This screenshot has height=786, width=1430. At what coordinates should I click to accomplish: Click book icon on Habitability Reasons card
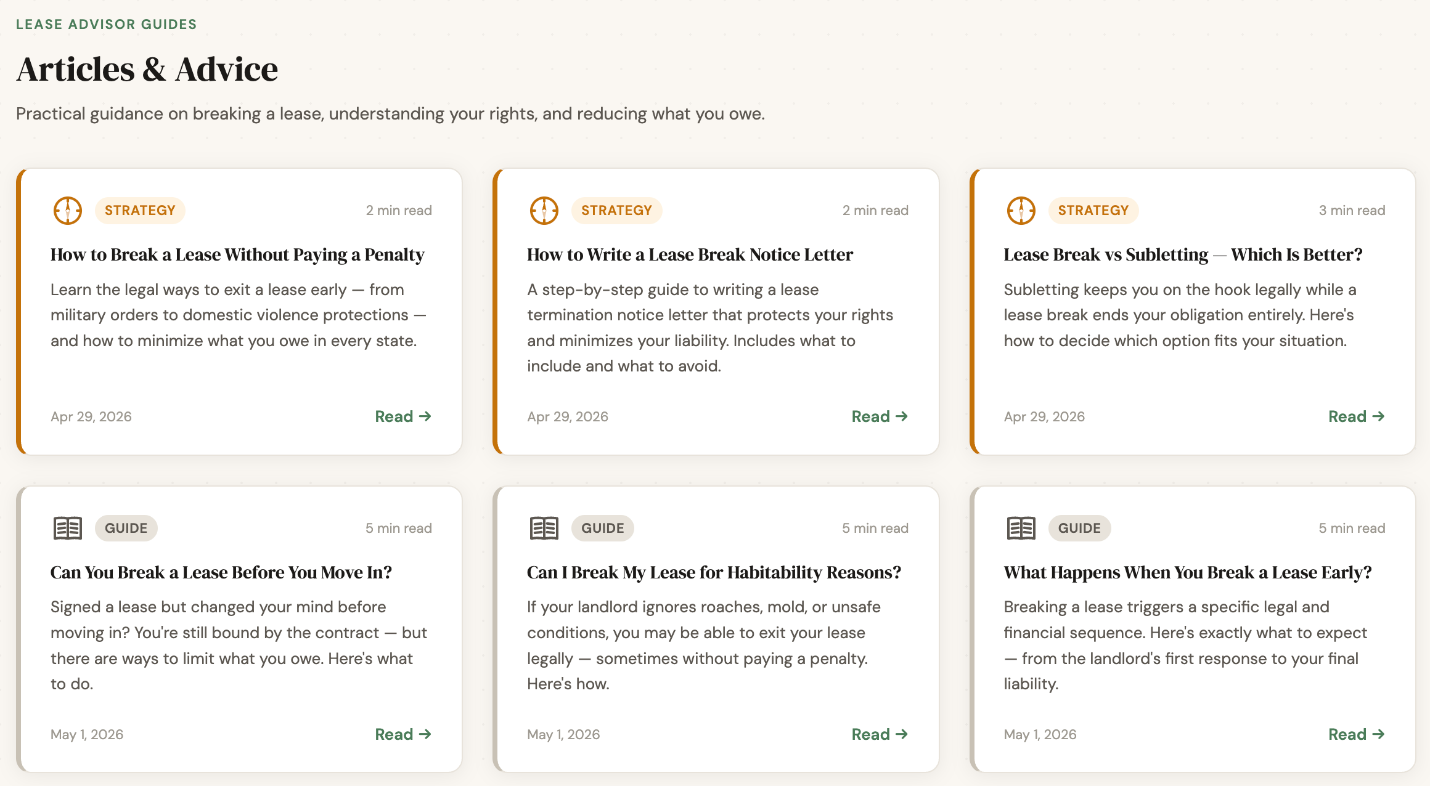[x=544, y=528]
